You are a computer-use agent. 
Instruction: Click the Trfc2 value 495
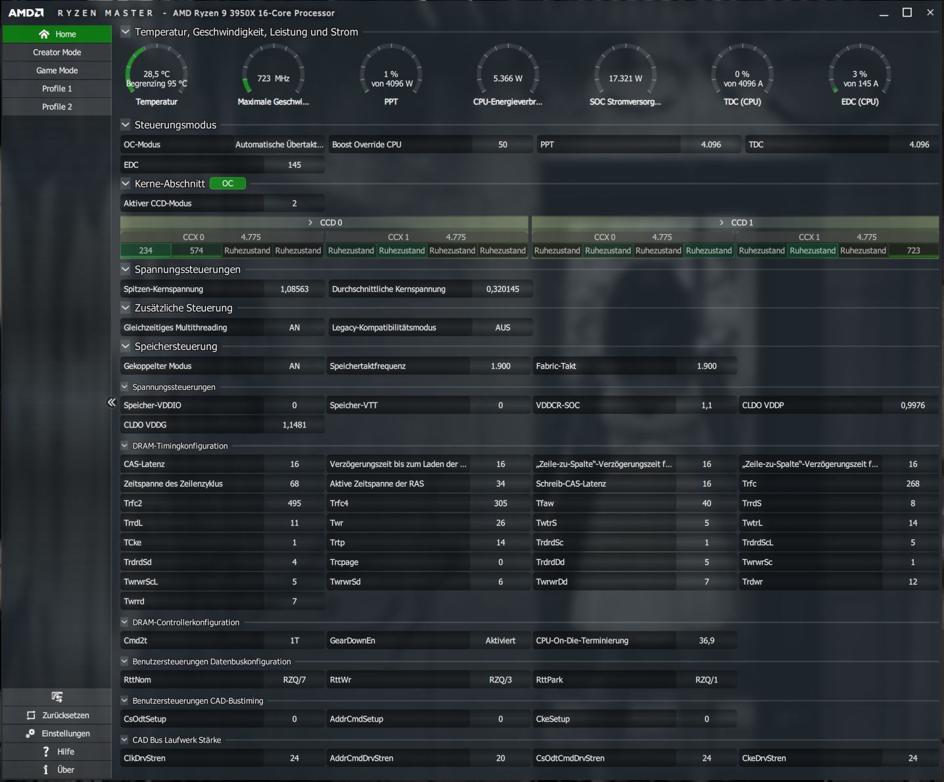295,503
